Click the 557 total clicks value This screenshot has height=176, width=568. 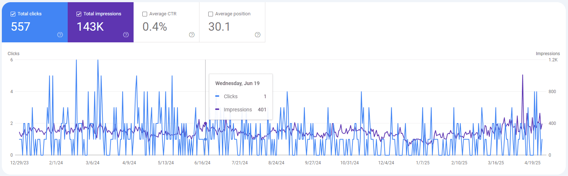pyautogui.click(x=20, y=27)
